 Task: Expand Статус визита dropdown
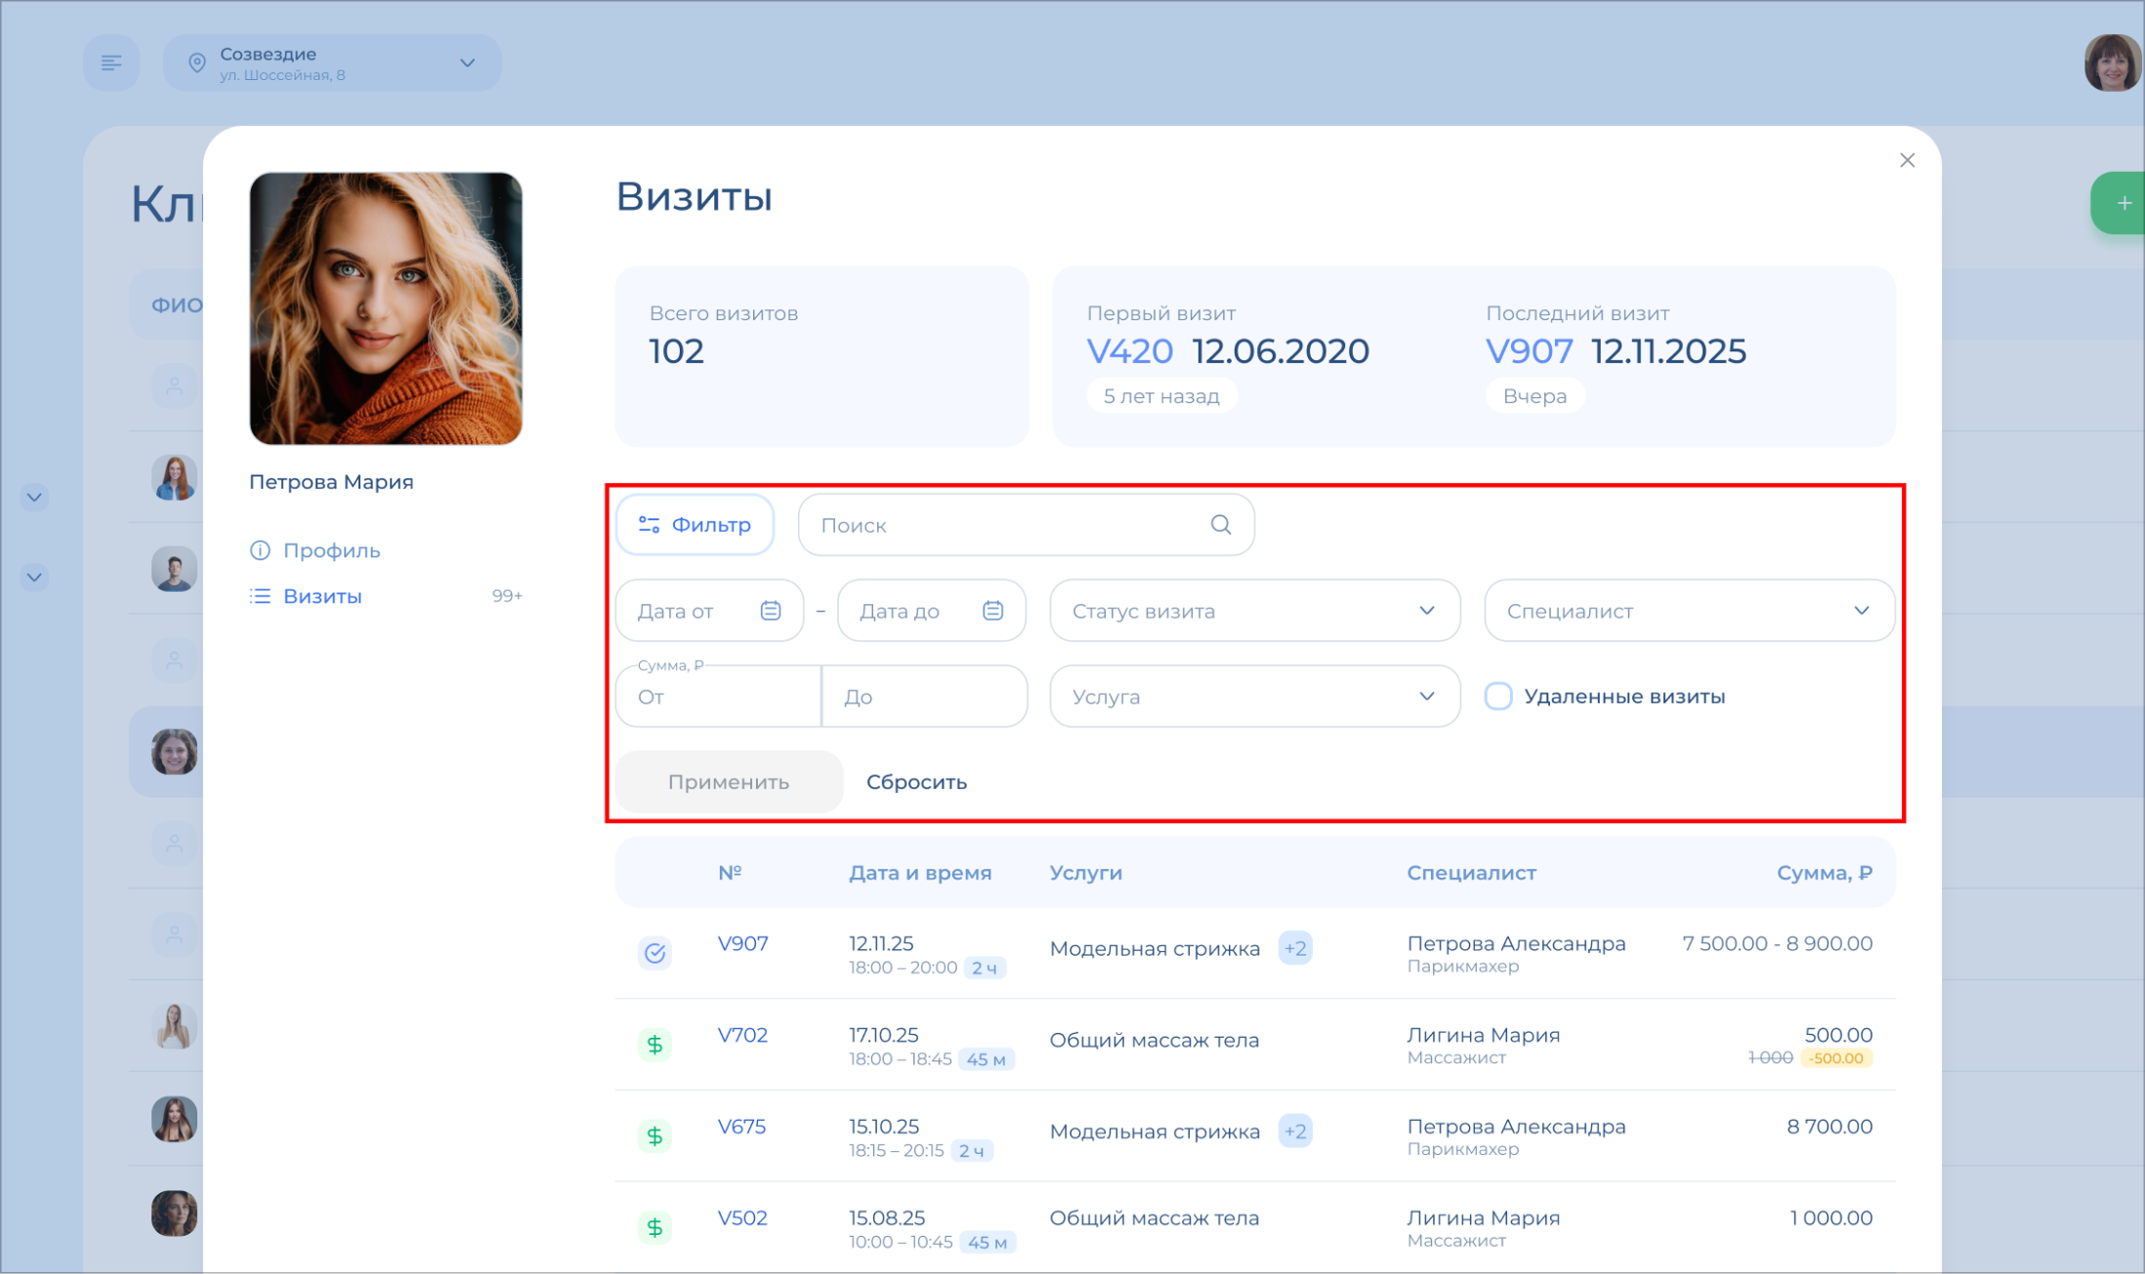coord(1254,611)
